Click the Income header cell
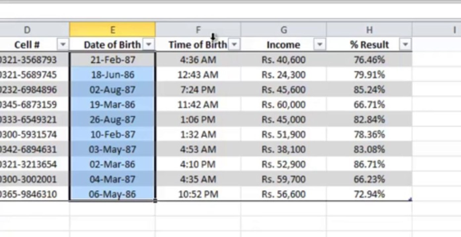Screen dimensions: 461x237 click(284, 44)
